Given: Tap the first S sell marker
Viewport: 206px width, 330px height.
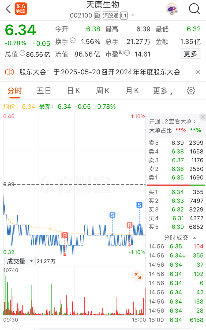Looking at the screenshot, I should [x=113, y=215].
